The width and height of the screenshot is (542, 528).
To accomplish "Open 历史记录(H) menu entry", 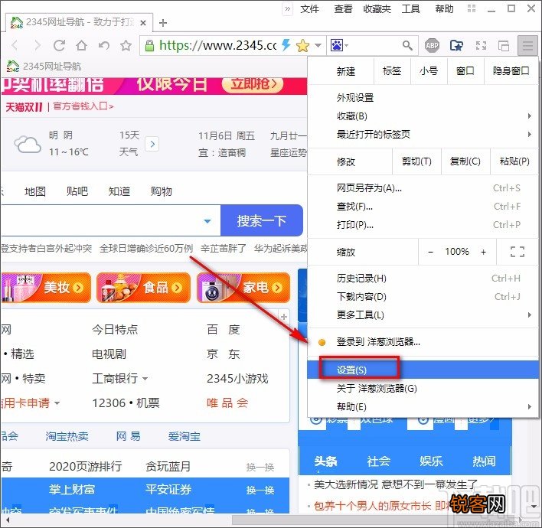I will [x=423, y=279].
